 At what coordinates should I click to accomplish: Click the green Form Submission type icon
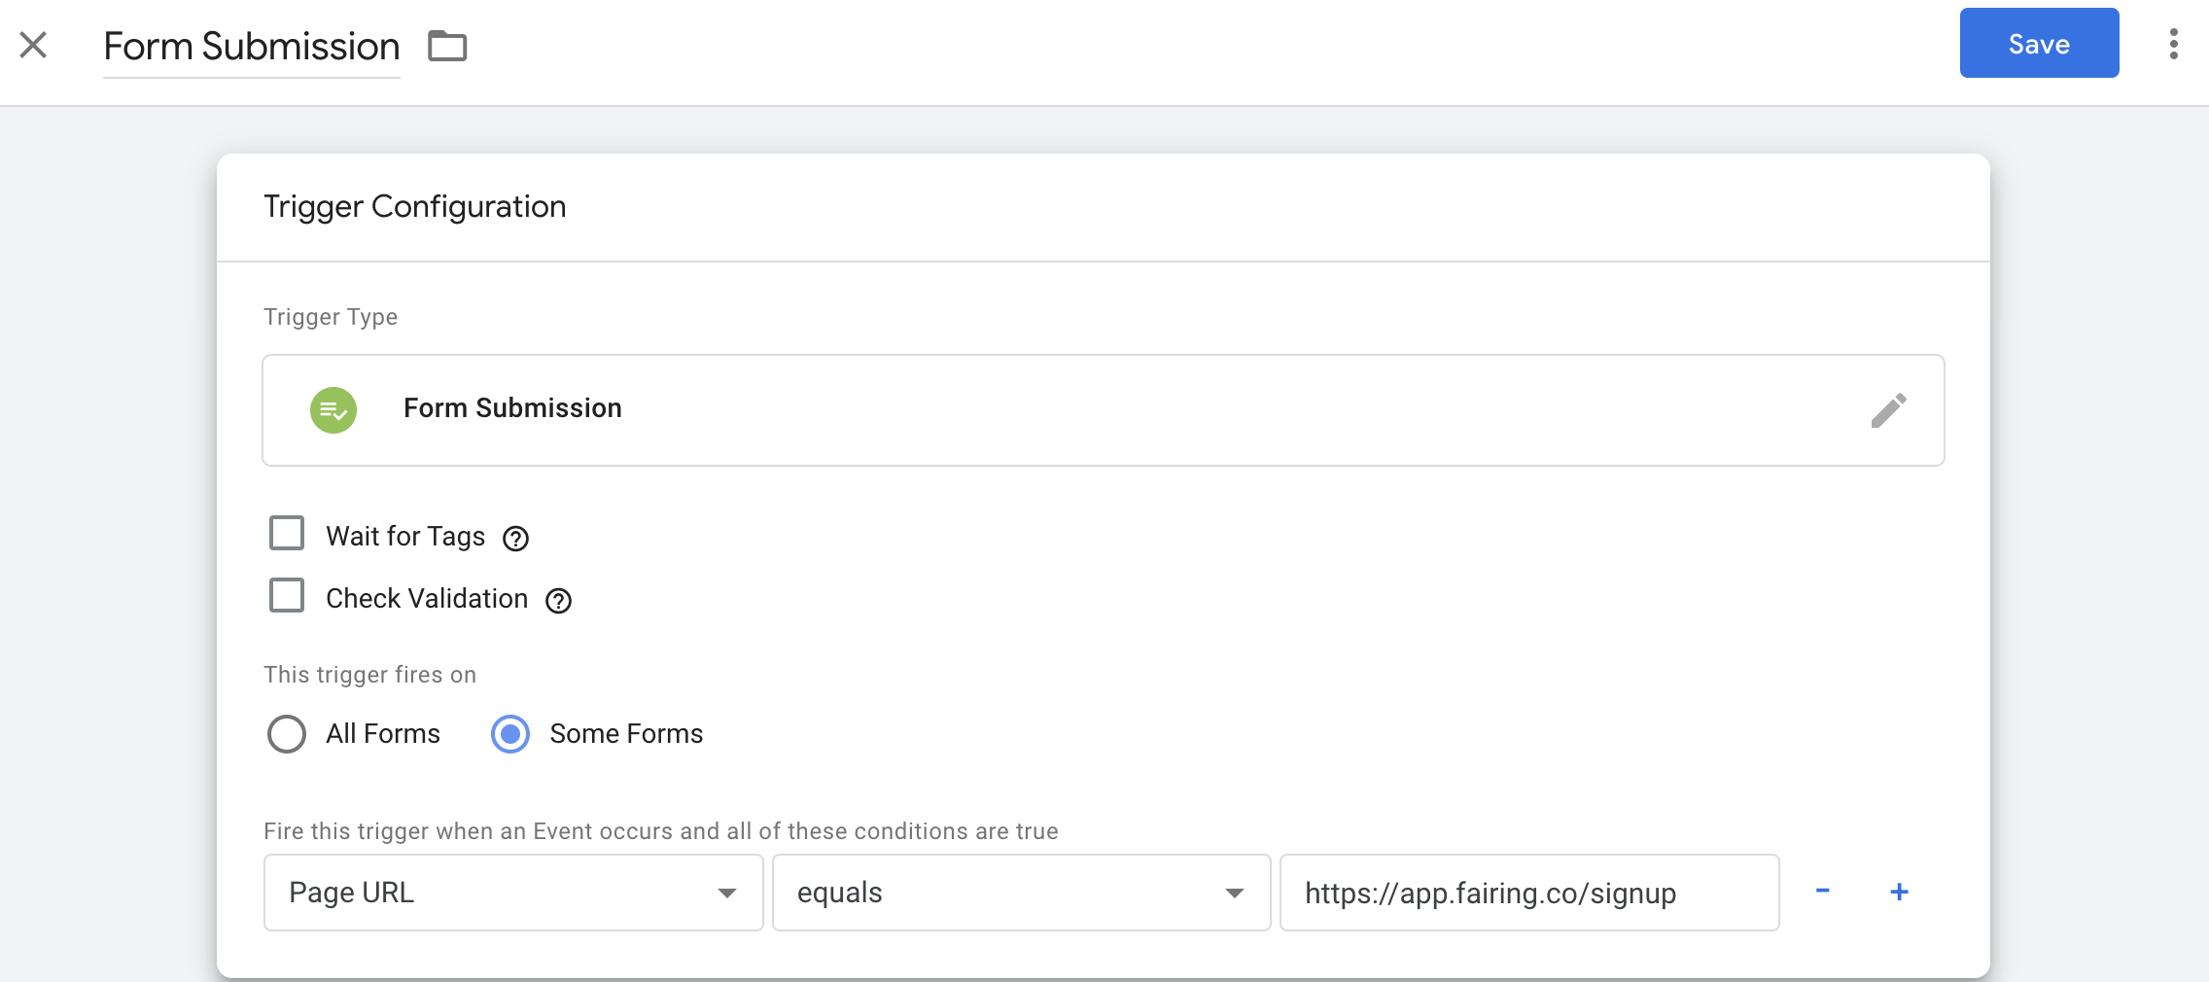[333, 410]
